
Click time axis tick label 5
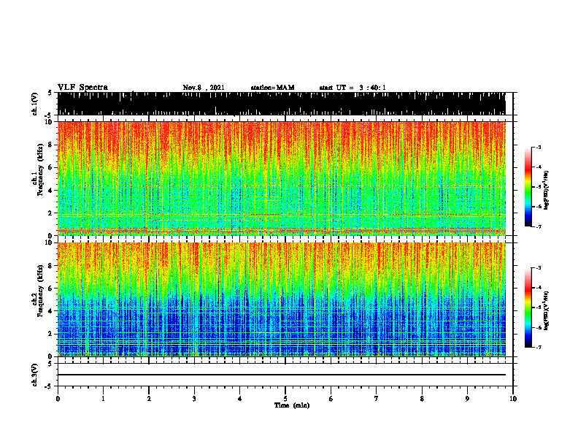pyautogui.click(x=285, y=399)
